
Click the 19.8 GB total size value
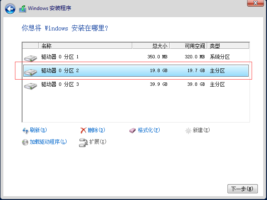(x=159, y=71)
